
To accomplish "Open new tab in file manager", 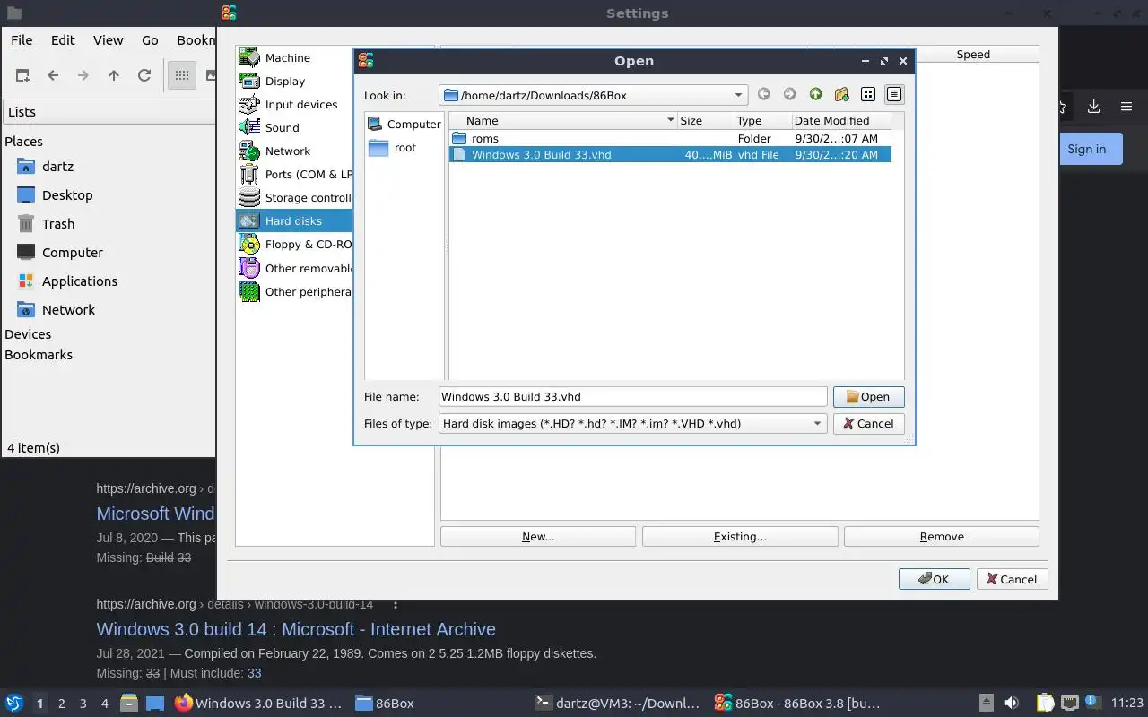I will click(x=22, y=76).
